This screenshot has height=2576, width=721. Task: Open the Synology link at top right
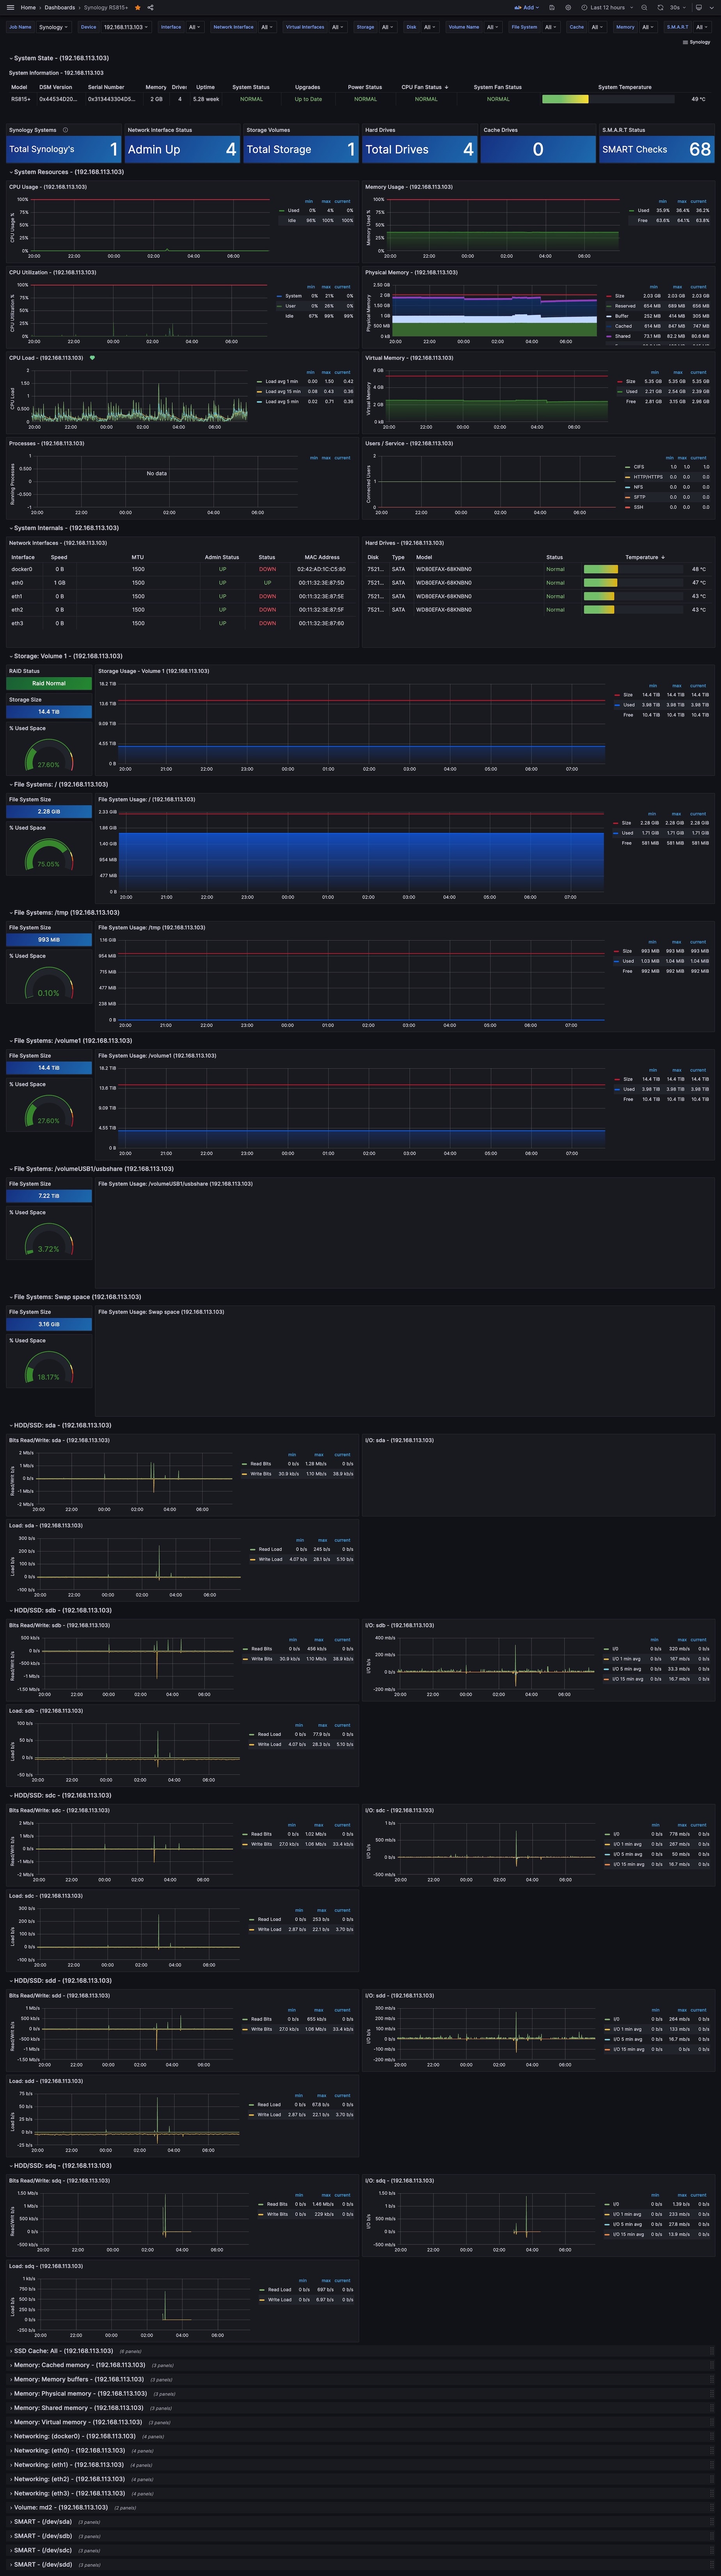[696, 42]
